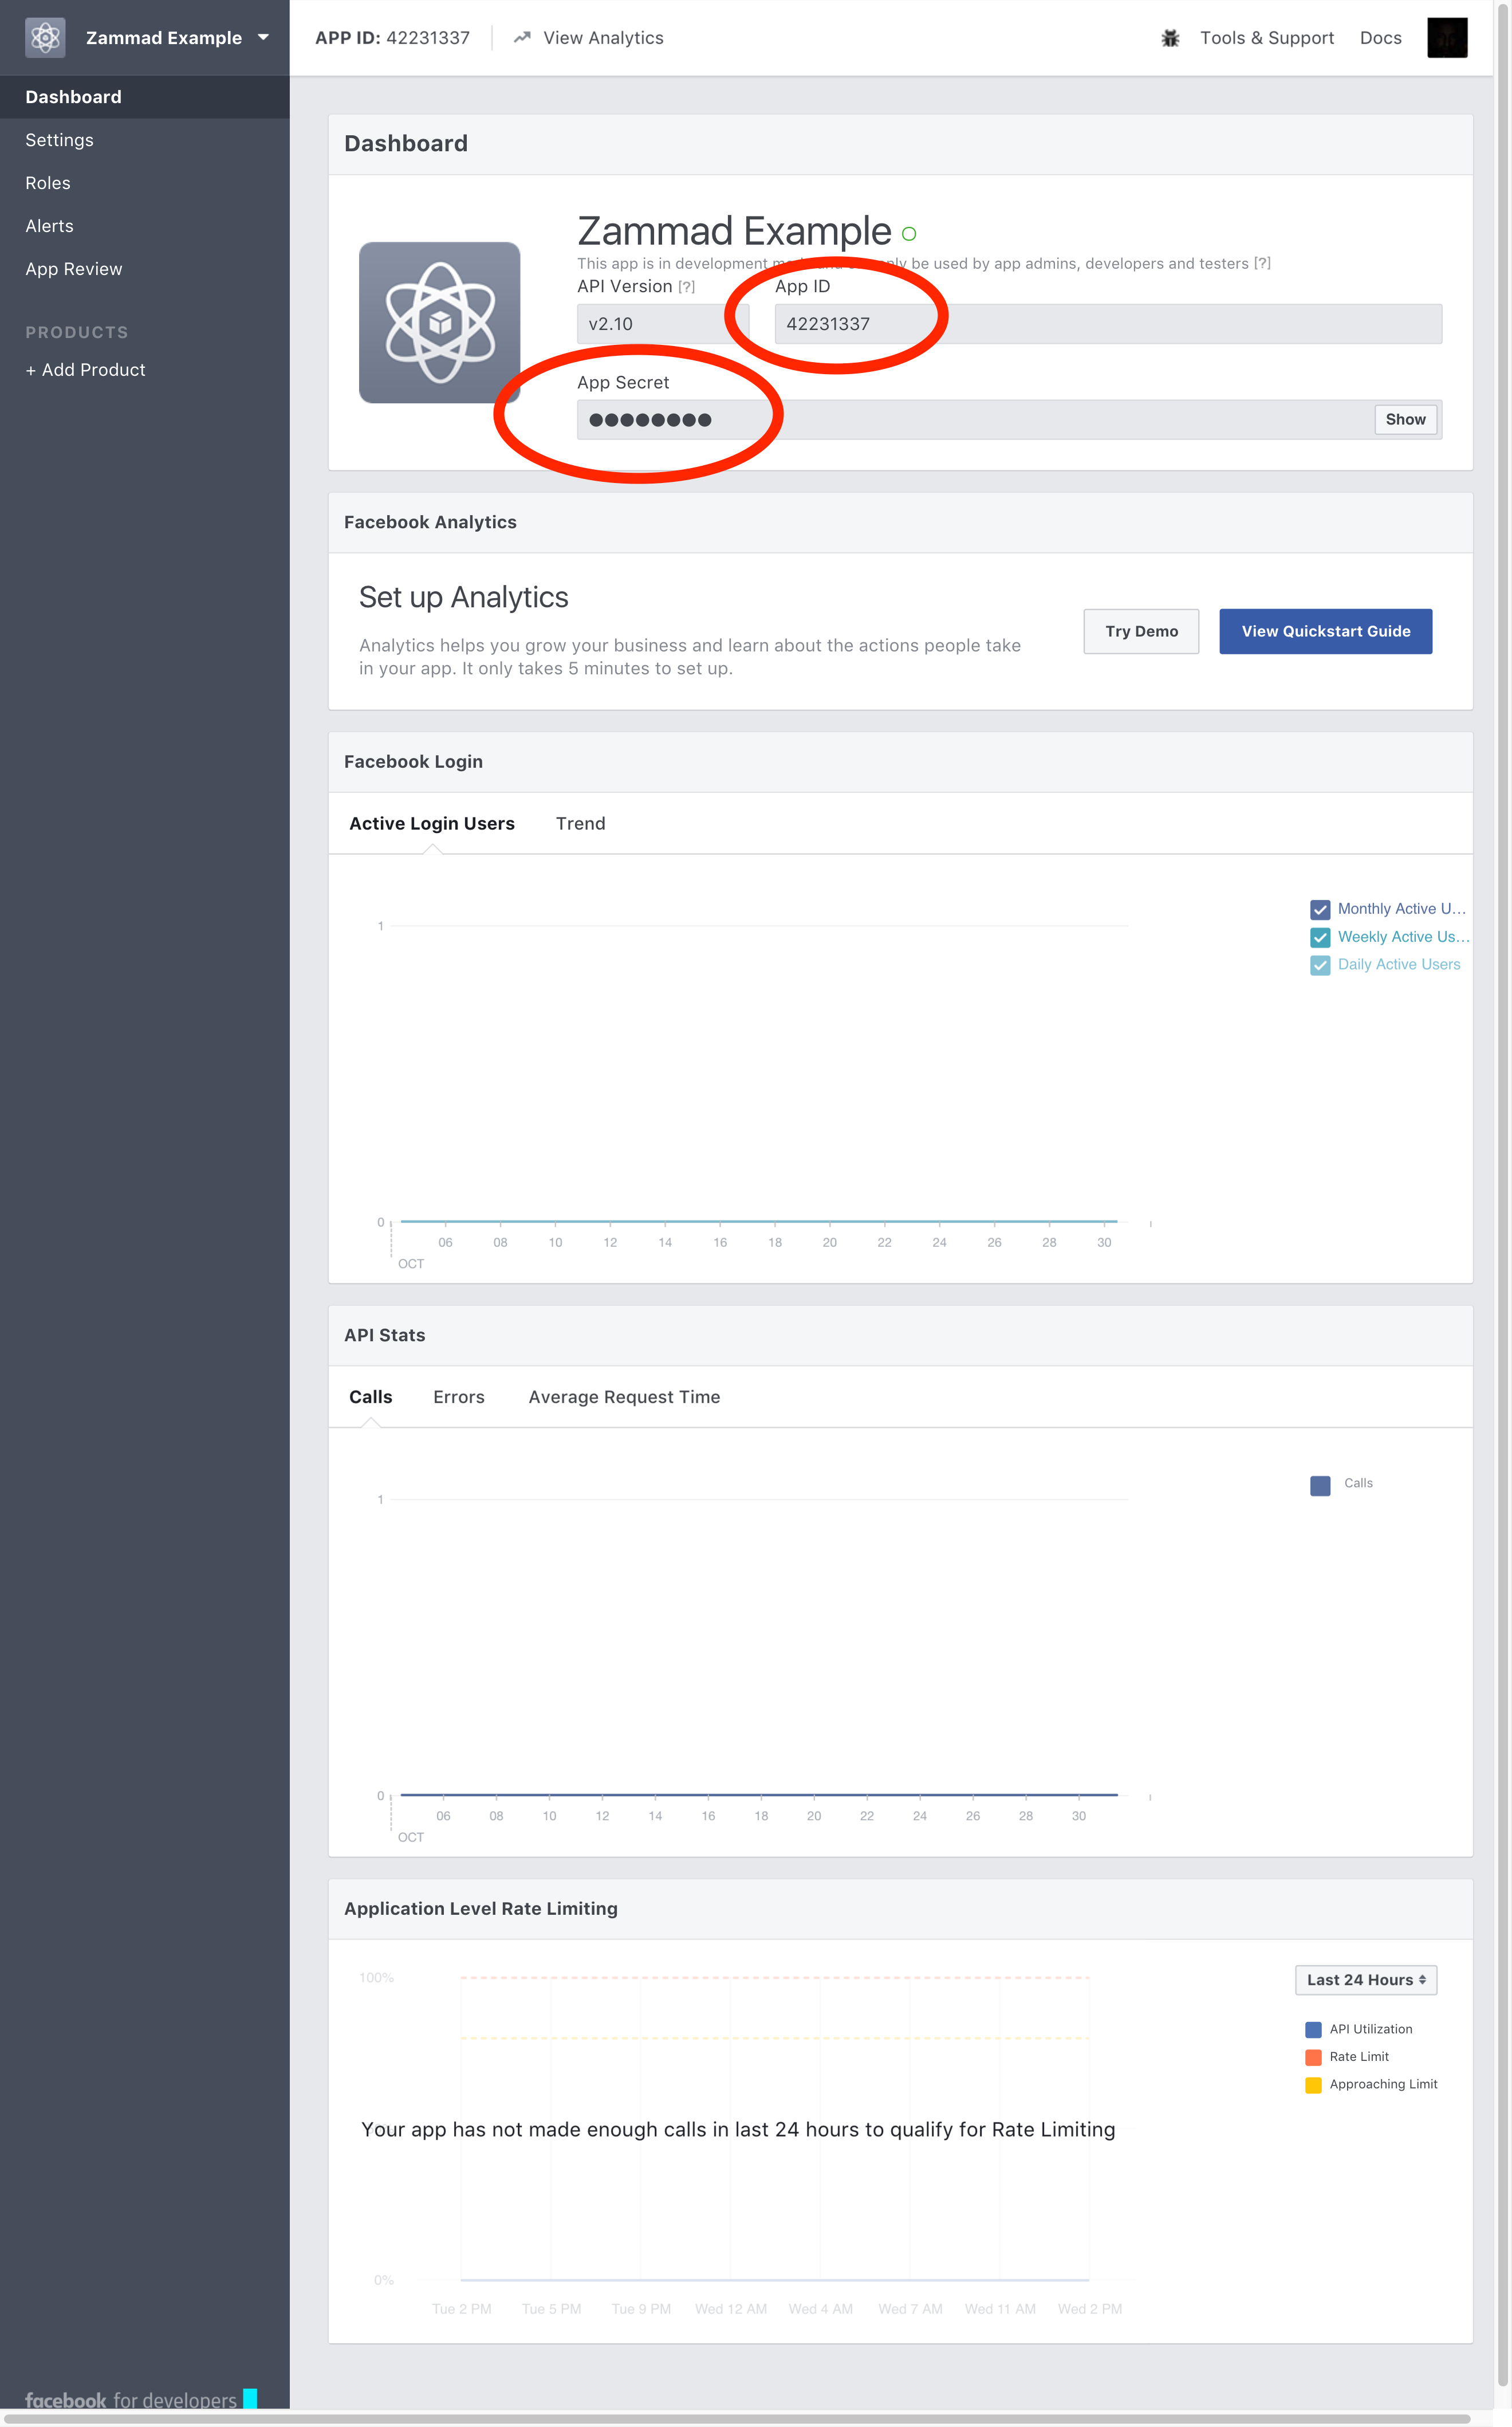Open Tools & Support menu

(1267, 38)
